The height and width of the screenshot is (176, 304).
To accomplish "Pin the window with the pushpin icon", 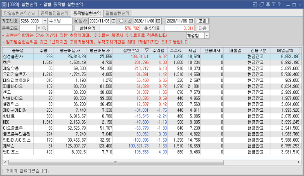I will (x=268, y=4).
